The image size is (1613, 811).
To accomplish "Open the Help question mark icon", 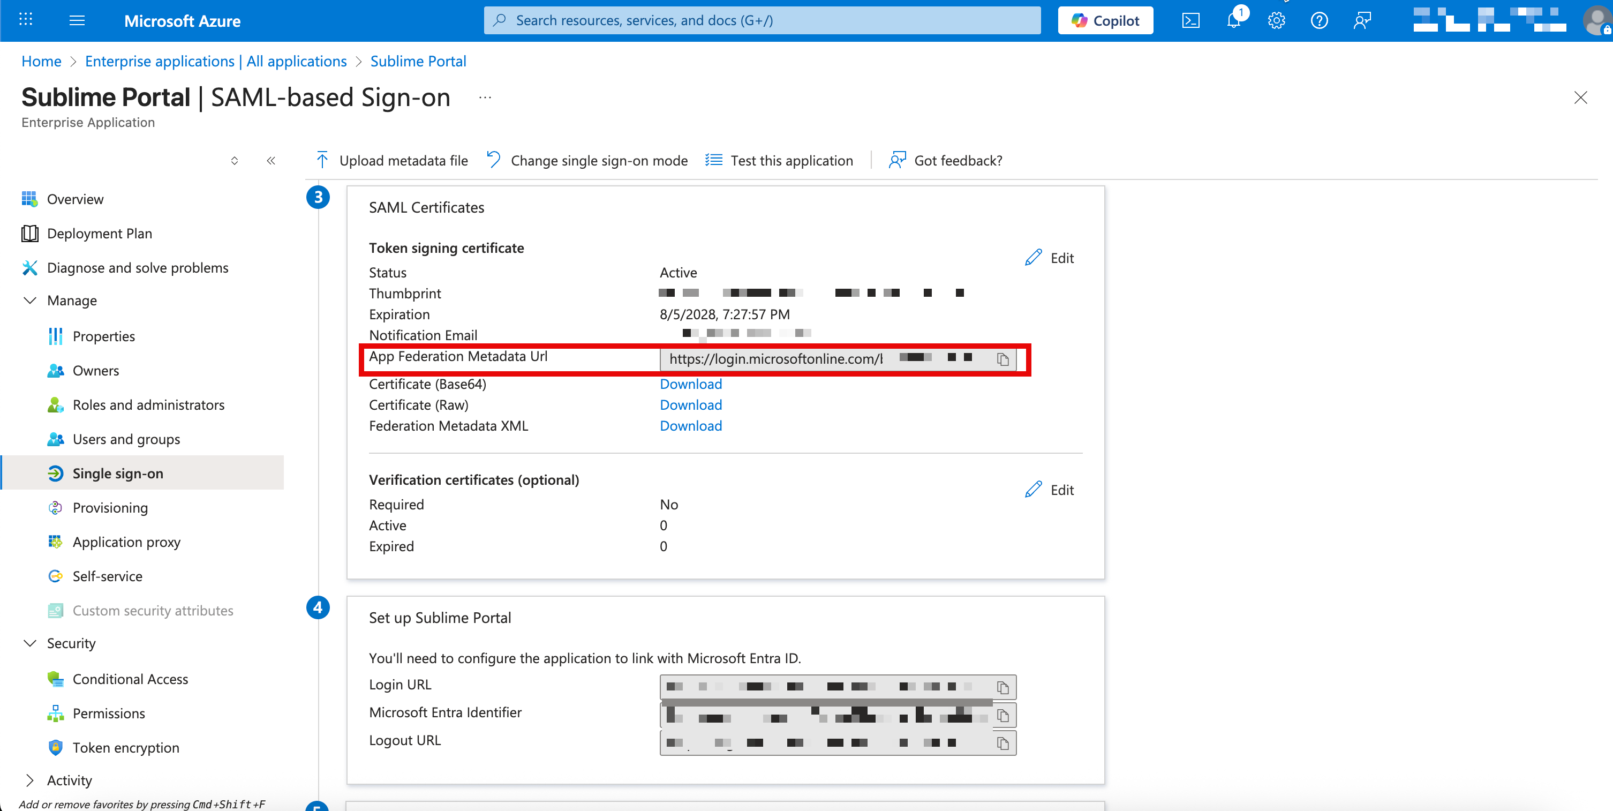I will tap(1318, 21).
